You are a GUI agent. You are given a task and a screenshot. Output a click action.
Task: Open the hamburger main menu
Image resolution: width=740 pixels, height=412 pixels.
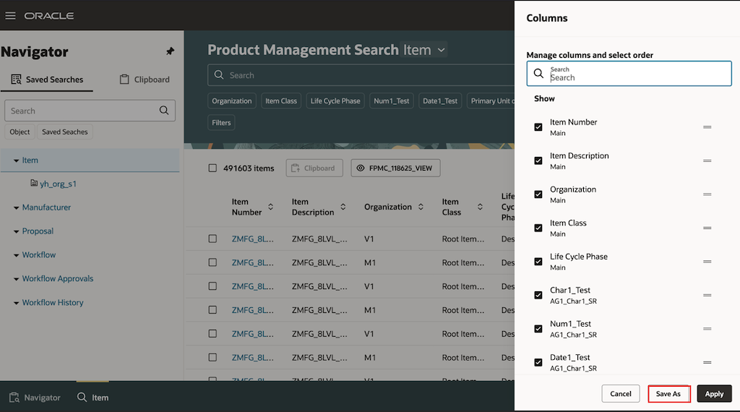[10, 16]
